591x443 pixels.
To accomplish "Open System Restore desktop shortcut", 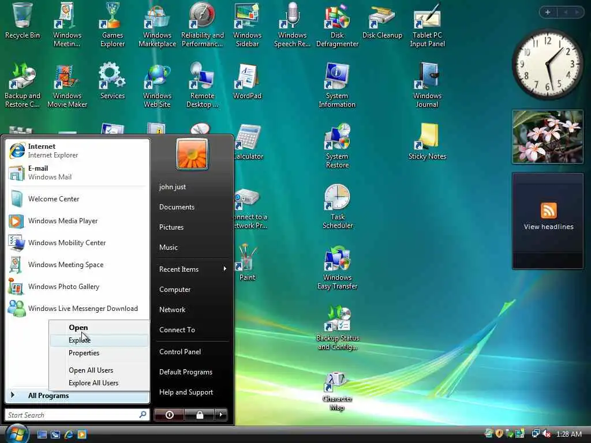I will coord(337,146).
